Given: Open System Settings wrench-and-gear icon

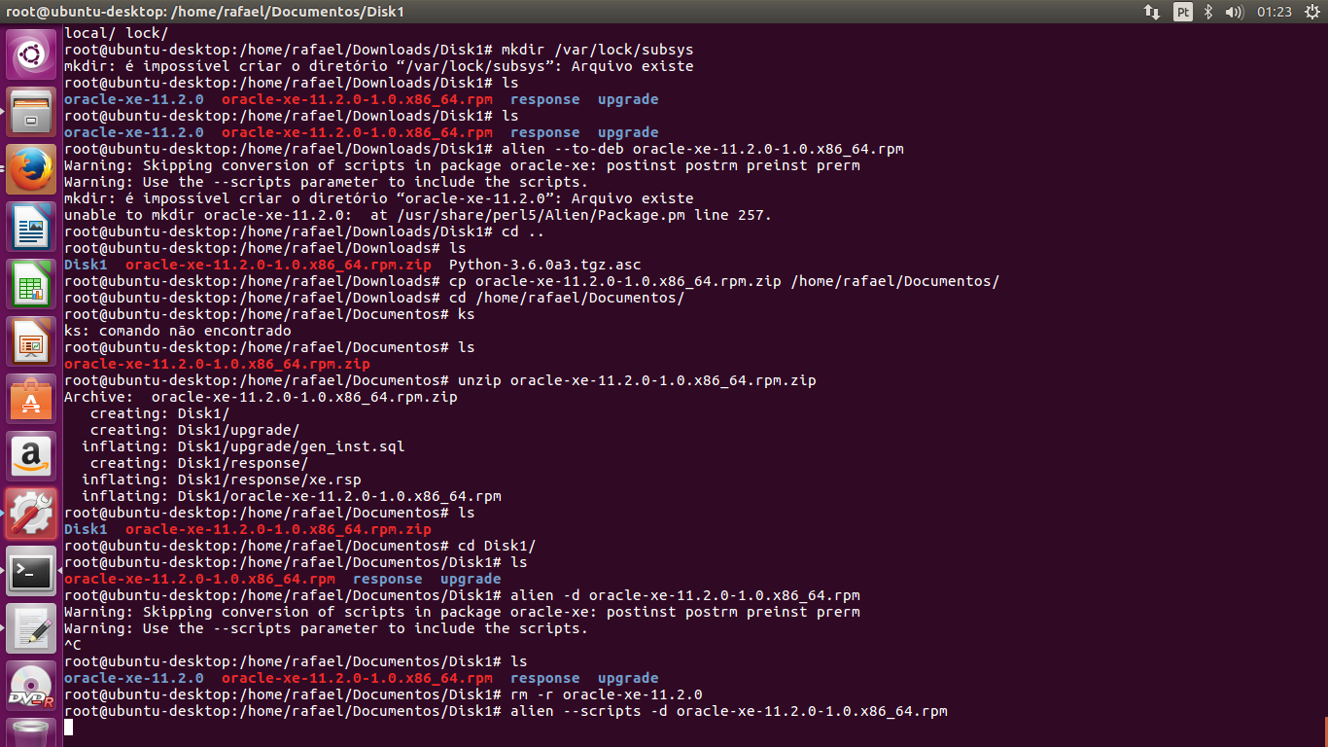Looking at the screenshot, I should click(31, 515).
